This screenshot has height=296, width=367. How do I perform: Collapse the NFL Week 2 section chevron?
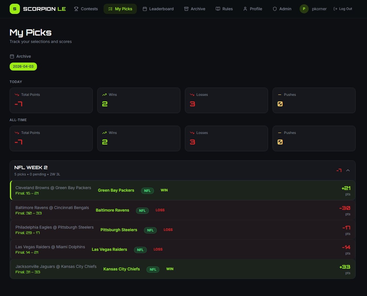pyautogui.click(x=348, y=170)
